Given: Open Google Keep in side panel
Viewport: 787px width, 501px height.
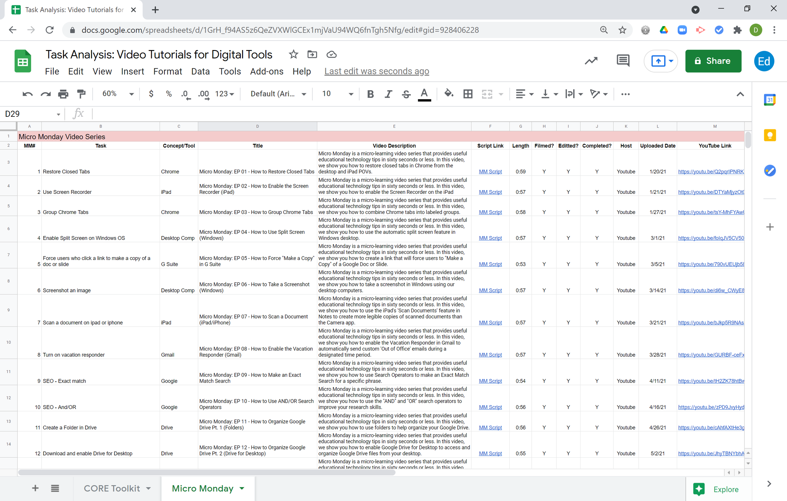Looking at the screenshot, I should [770, 135].
